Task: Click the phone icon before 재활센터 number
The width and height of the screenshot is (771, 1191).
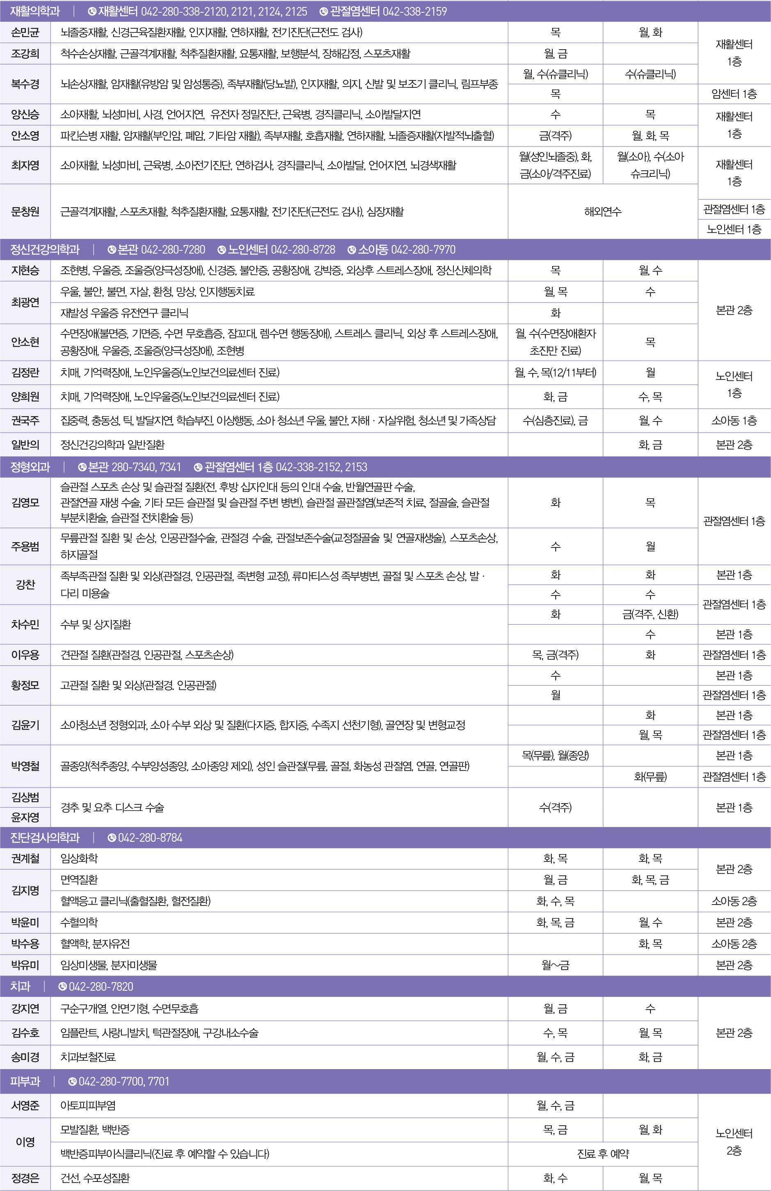Action: click(92, 11)
